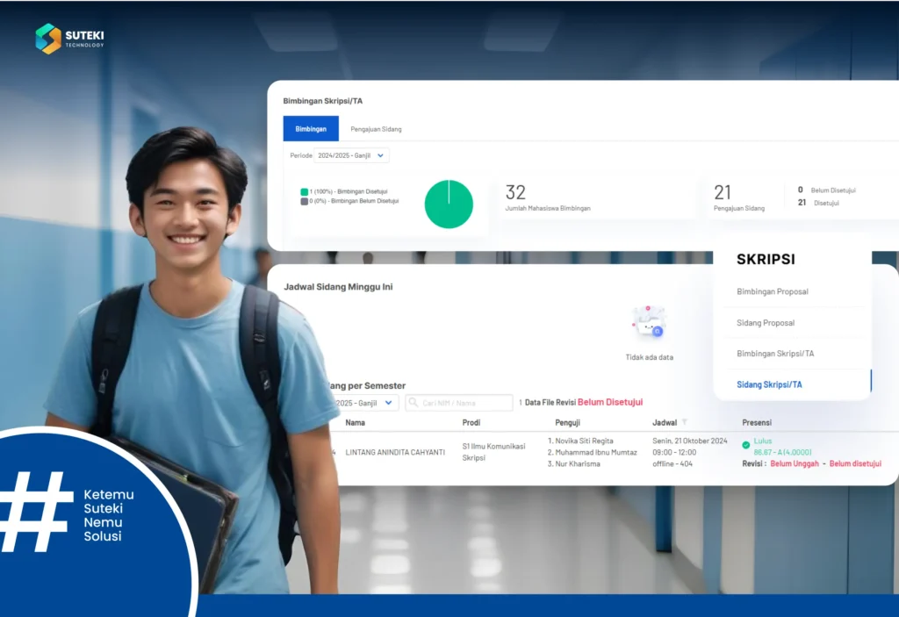Select the Bimbingan tab
Image resolution: width=899 pixels, height=617 pixels.
(x=310, y=128)
